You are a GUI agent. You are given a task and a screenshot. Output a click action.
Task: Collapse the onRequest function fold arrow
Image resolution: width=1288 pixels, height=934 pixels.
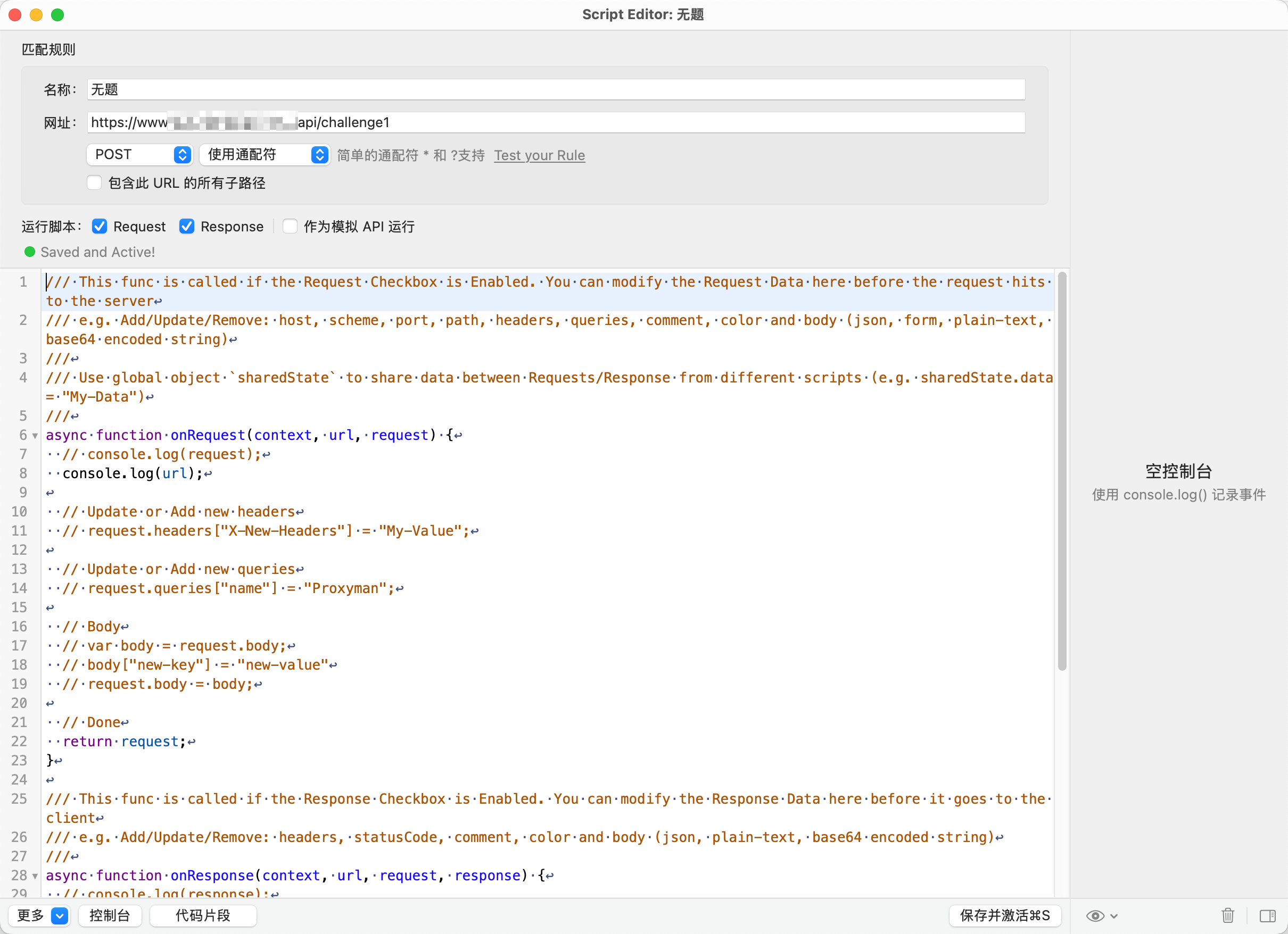pyautogui.click(x=35, y=436)
